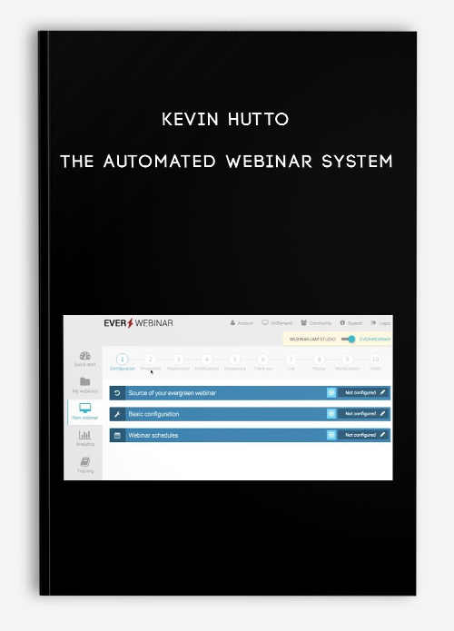The height and width of the screenshot is (631, 454).
Task: Open the Training book icon
Action: click(x=85, y=461)
